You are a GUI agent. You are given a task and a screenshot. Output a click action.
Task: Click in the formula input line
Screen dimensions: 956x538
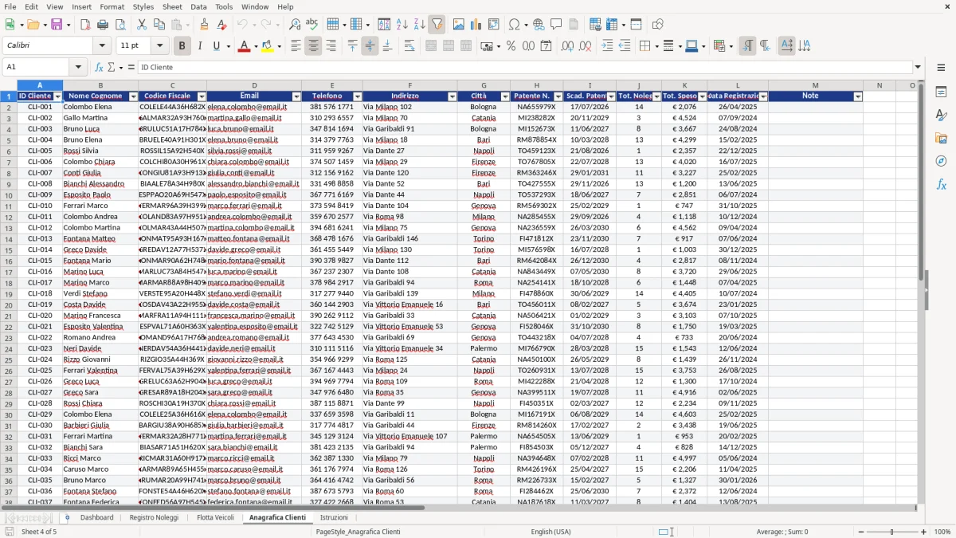525,68
